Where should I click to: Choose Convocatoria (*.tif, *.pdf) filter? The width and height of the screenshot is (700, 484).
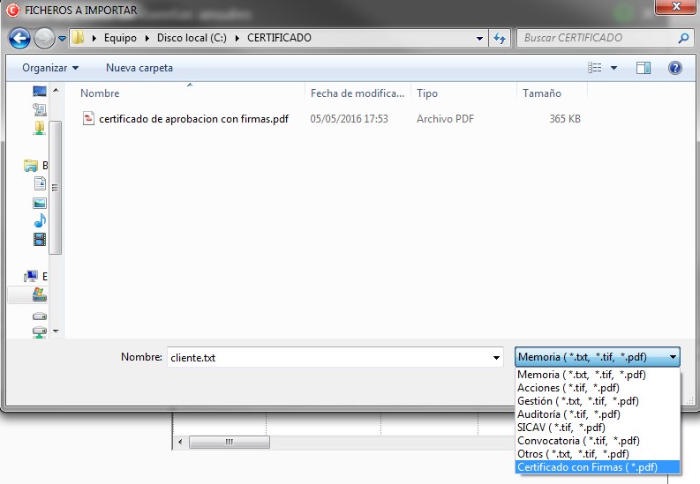(598, 441)
